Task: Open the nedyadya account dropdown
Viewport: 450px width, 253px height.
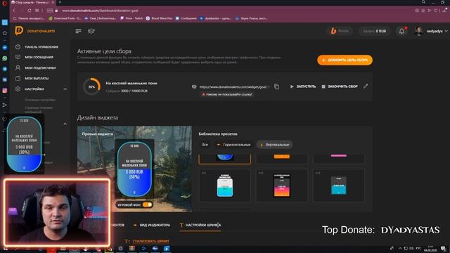Action: (437, 31)
